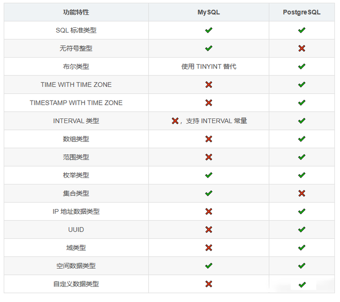Select the 功能特性 column header
This screenshot has height=302, width=340.
click(x=76, y=12)
